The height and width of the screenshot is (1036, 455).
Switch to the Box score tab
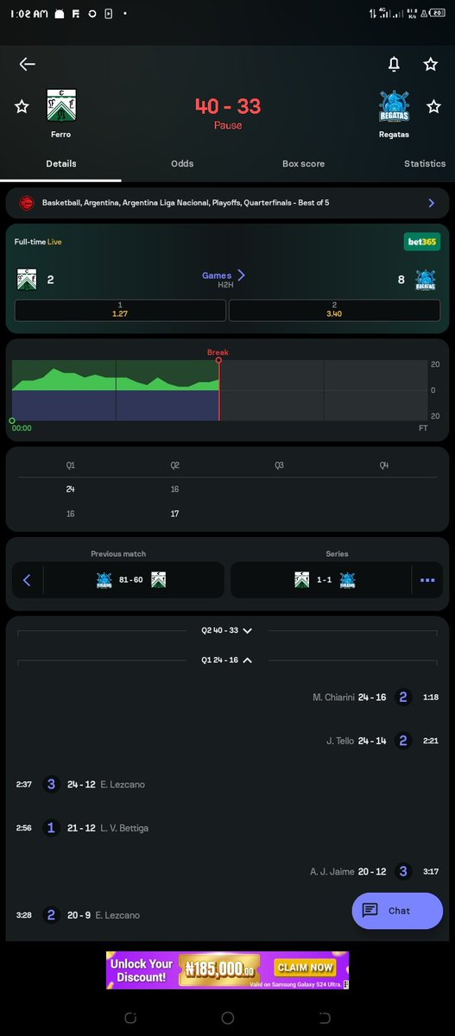pyautogui.click(x=303, y=163)
